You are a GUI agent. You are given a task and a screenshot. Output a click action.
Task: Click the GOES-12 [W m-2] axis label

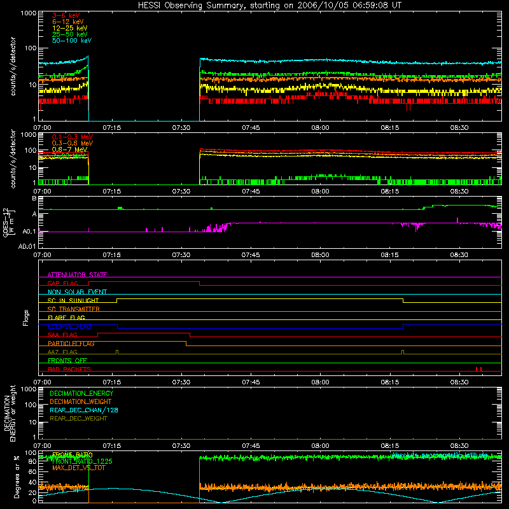pyautogui.click(x=8, y=222)
